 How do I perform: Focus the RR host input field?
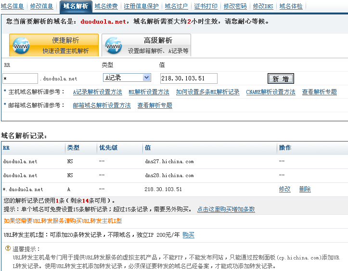pos(20,78)
